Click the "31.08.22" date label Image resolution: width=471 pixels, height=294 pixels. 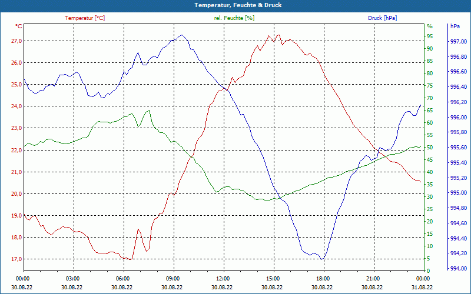(x=422, y=287)
